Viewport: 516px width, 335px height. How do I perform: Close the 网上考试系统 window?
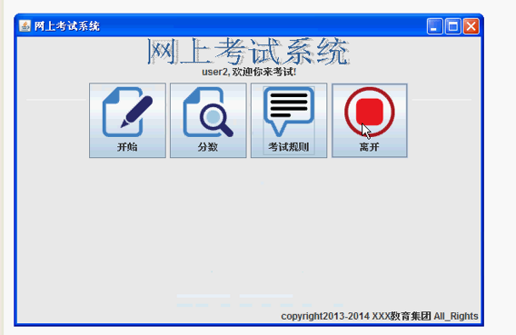[x=471, y=26]
